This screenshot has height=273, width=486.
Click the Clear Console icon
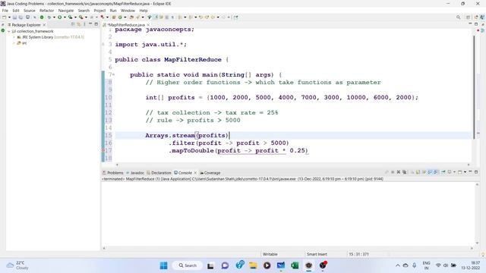(413, 172)
